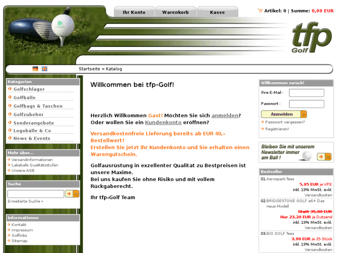This screenshot has width=337, height=253.
Task: Switch language with the British flag icon
Action: point(45,69)
